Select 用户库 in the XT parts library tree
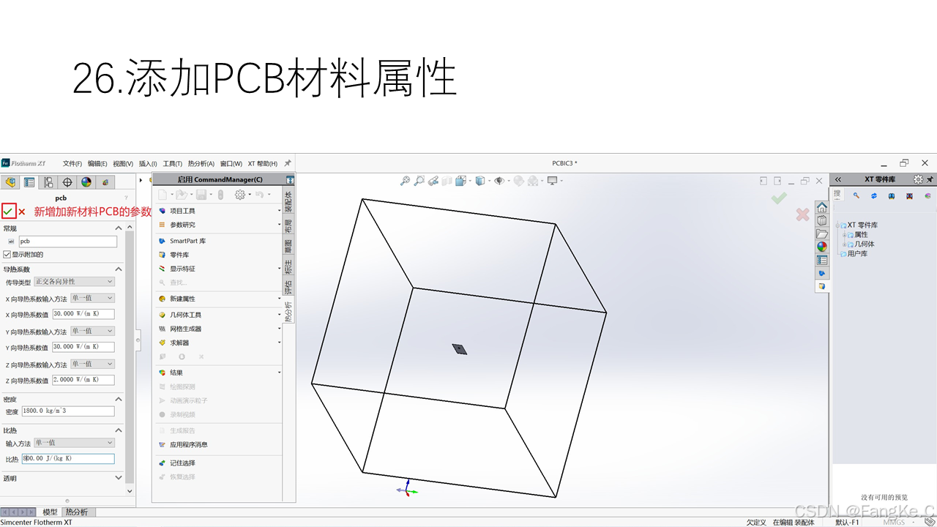The height and width of the screenshot is (527, 937). click(x=857, y=254)
